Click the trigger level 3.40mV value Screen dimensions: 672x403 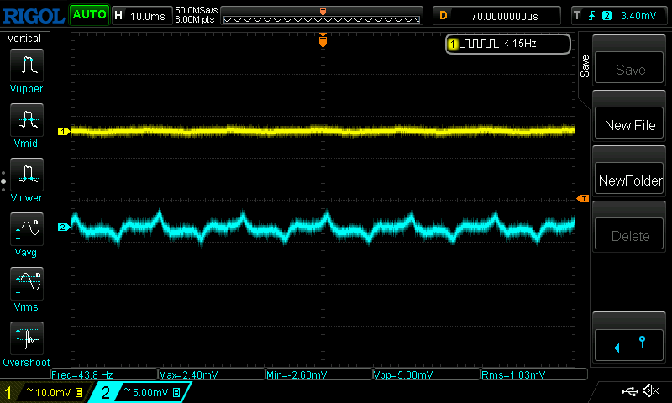click(638, 16)
